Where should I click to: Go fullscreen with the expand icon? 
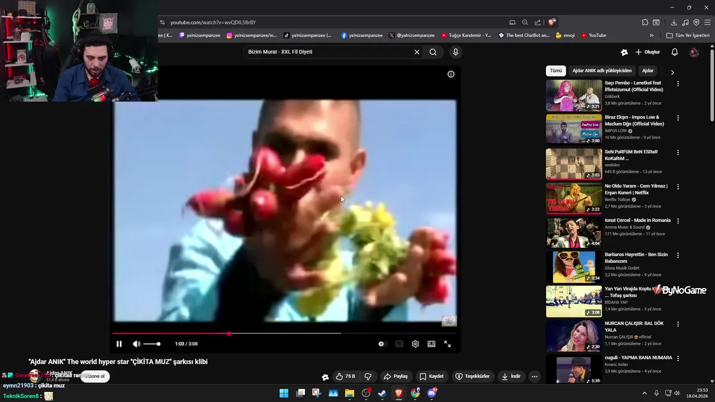pyautogui.click(x=447, y=344)
